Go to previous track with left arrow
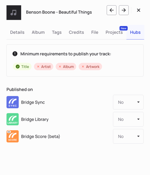 point(111,10)
